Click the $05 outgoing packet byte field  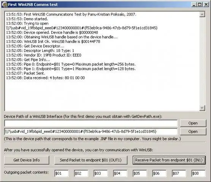click(x=140, y=173)
